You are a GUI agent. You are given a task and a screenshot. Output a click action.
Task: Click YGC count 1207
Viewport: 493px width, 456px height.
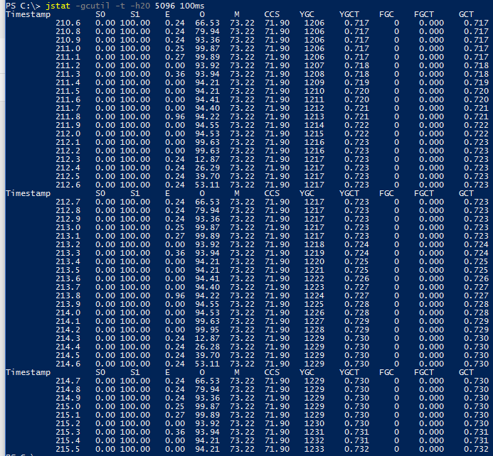pos(314,65)
